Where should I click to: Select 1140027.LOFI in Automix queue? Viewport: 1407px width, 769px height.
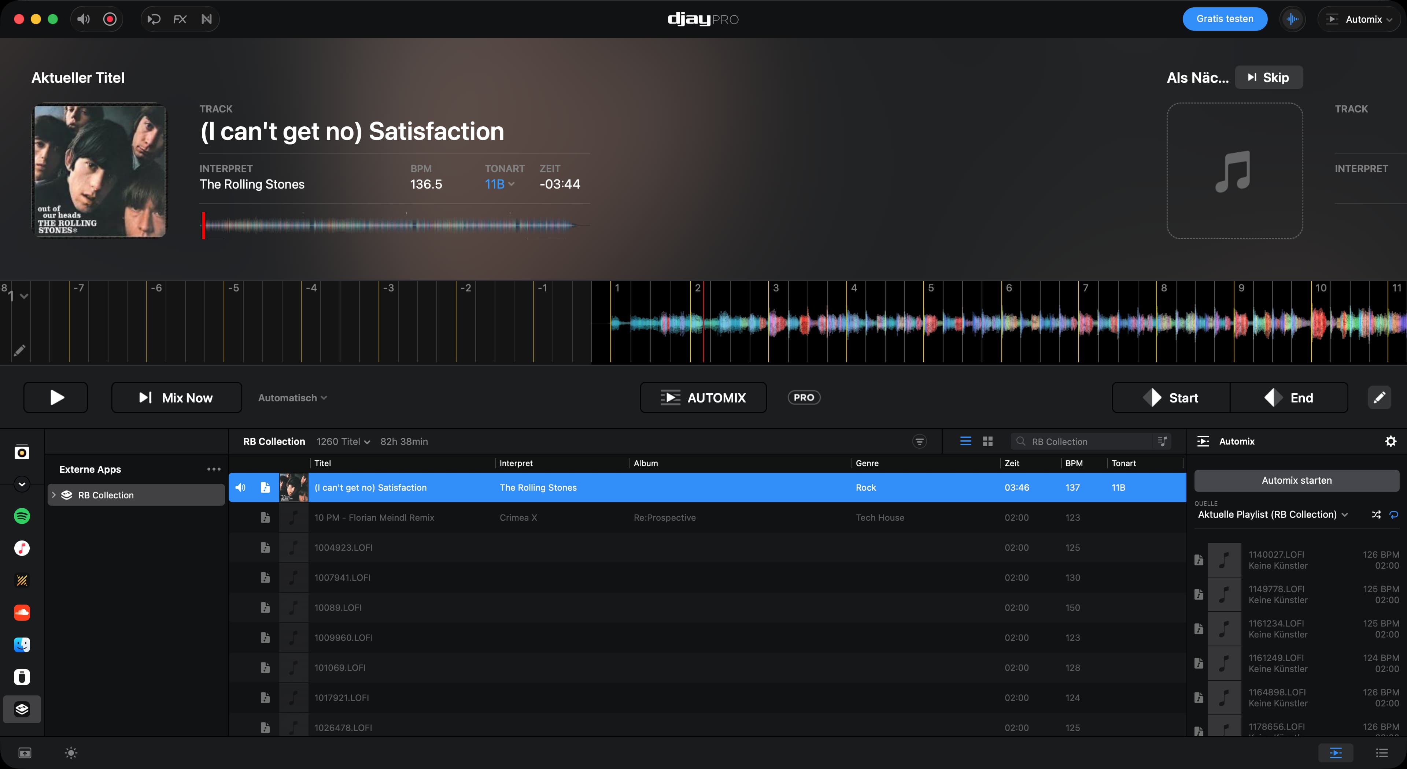pyautogui.click(x=1296, y=560)
